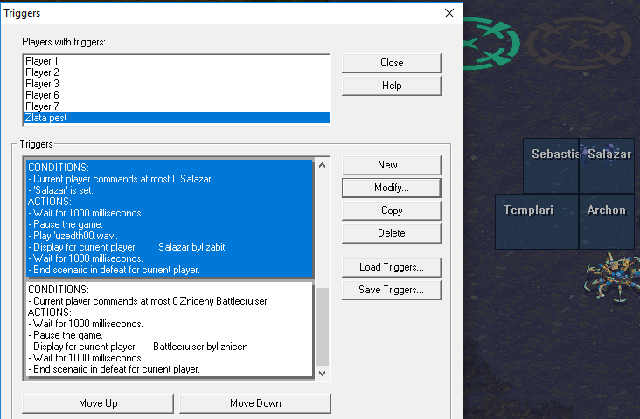This screenshot has height=419, width=640.
Task: Click the Templari location on the map
Action: 537,222
